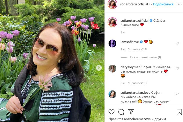Like the post with the heart icon

click(x=112, y=111)
